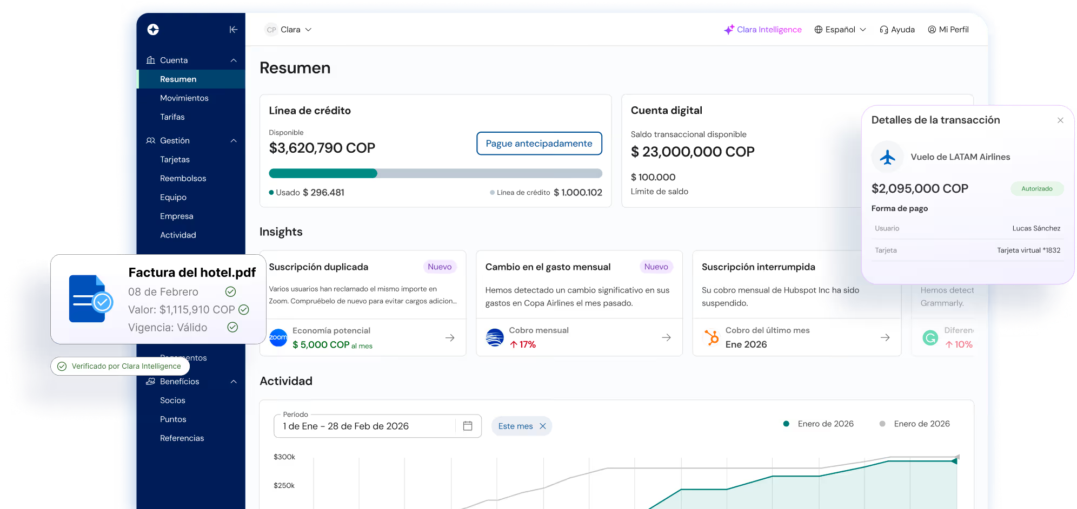The height and width of the screenshot is (509, 1077).
Task: Click the $ 23,000,000 COP balance
Action: [x=693, y=152]
